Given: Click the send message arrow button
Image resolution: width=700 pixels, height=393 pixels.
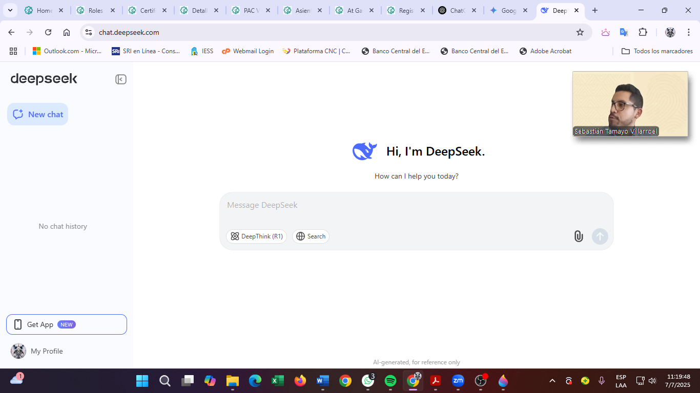Looking at the screenshot, I should [600, 236].
